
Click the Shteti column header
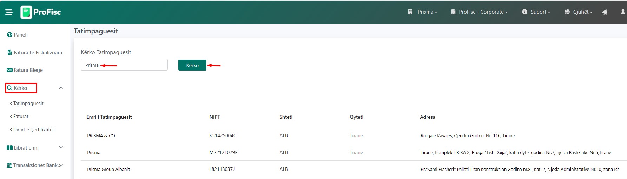click(286, 117)
